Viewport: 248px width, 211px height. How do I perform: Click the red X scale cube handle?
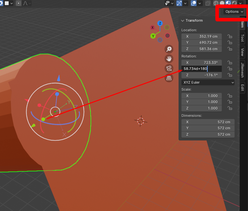(39, 105)
